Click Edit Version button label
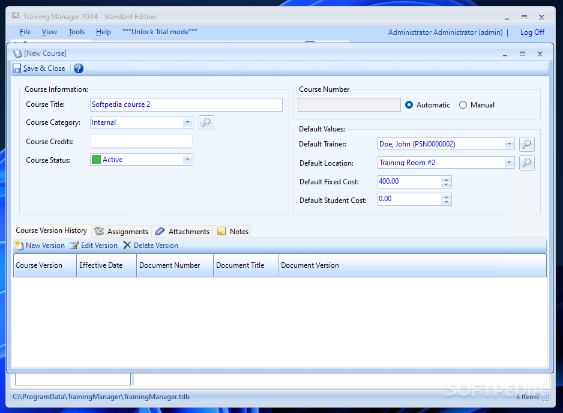This screenshot has width=563, height=413. point(99,246)
